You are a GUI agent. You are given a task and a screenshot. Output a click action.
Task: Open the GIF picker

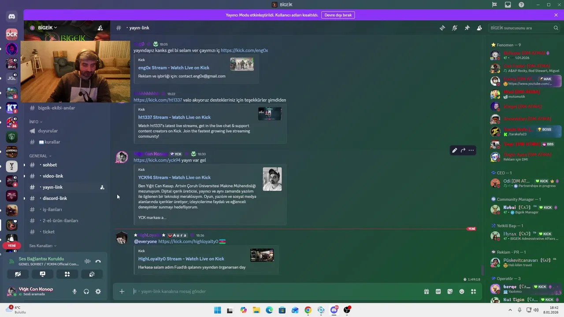pyautogui.click(x=438, y=291)
